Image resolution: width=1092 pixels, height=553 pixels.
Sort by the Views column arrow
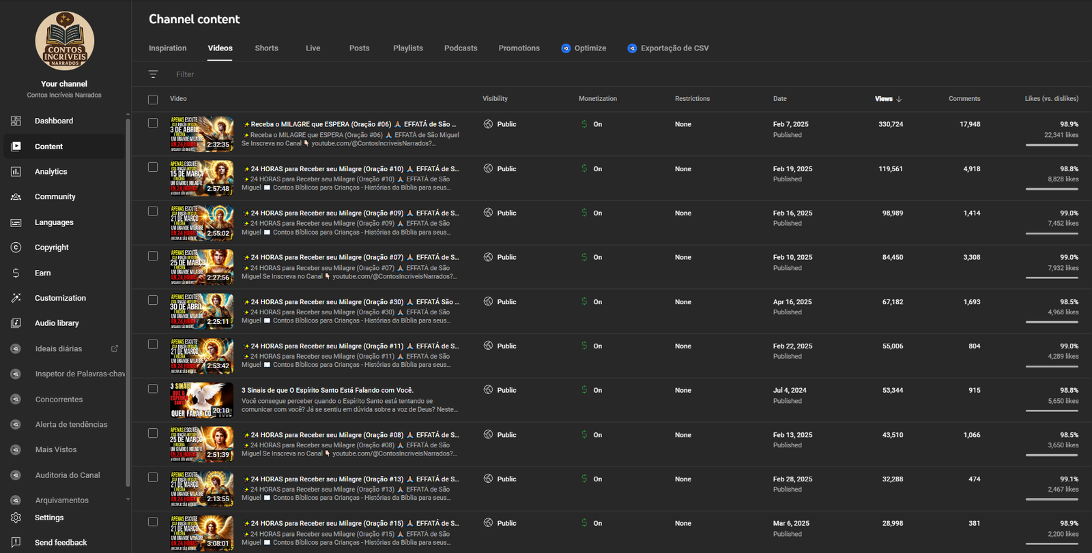899,99
